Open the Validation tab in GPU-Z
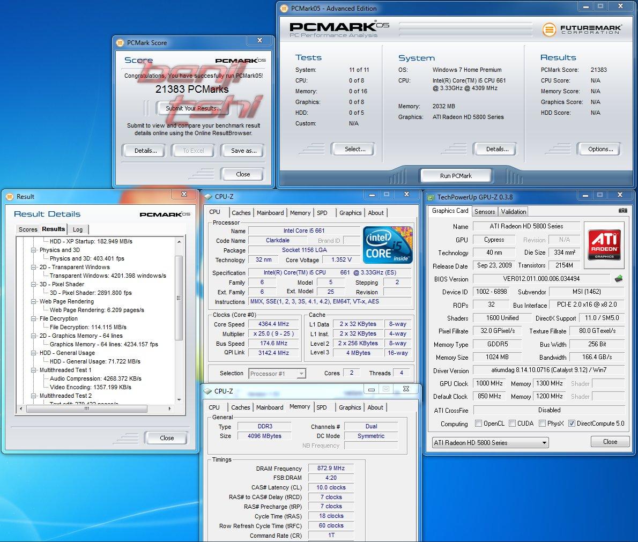Image resolution: width=638 pixels, height=542 pixels. [514, 212]
